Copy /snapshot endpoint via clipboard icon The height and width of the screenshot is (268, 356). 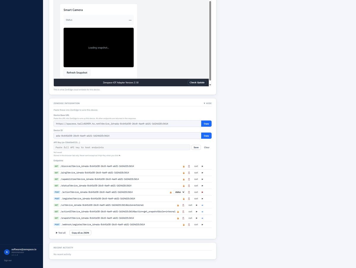(x=183, y=218)
